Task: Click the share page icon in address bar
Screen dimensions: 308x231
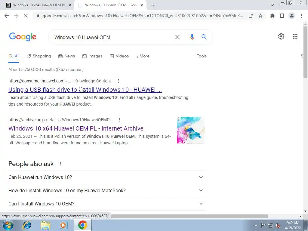Action: tap(251, 16)
